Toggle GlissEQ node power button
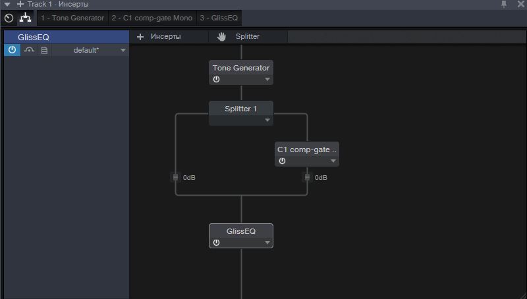The height and width of the screenshot is (299, 527). click(217, 242)
